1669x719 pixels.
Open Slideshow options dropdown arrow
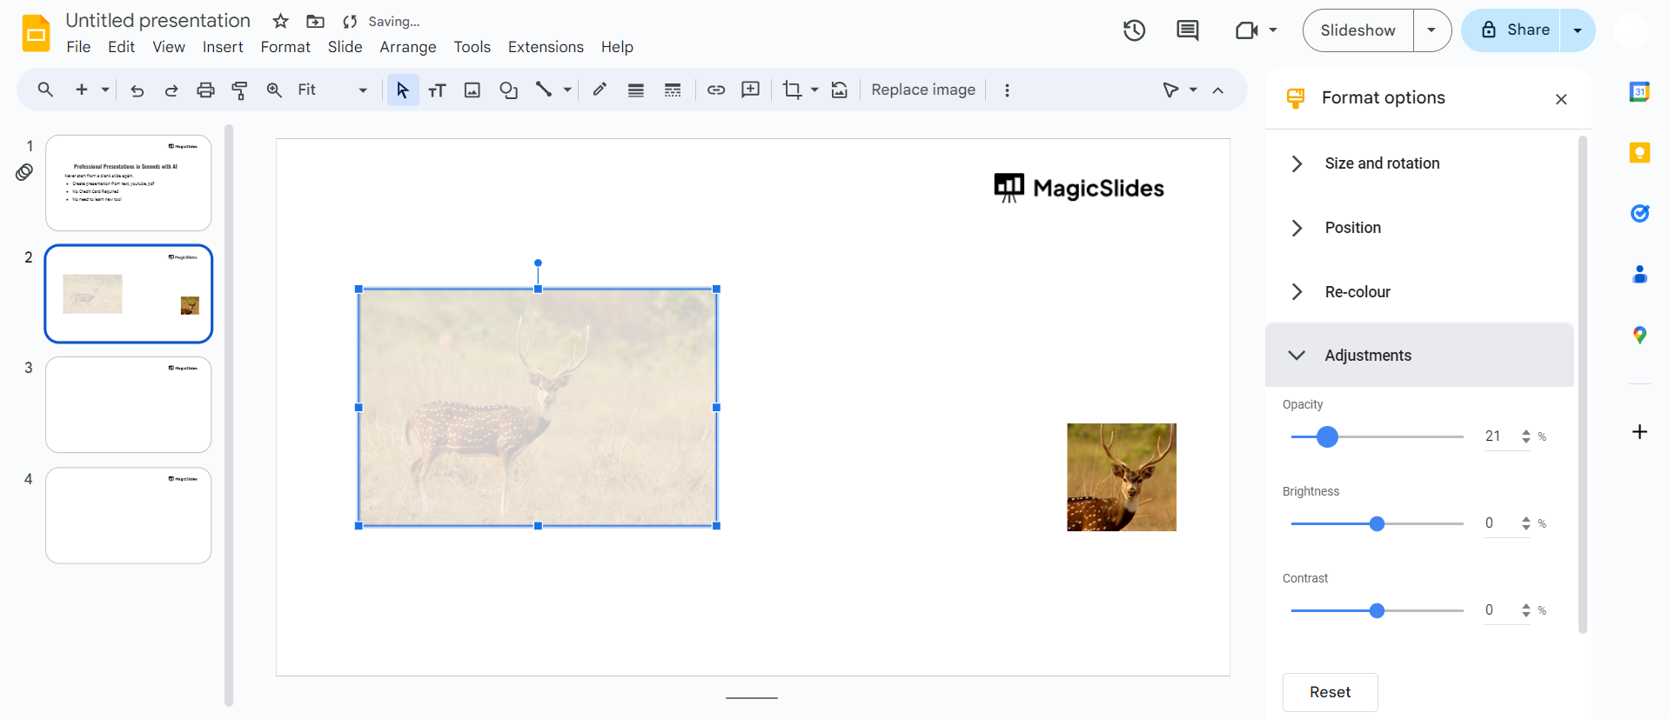pyautogui.click(x=1431, y=30)
